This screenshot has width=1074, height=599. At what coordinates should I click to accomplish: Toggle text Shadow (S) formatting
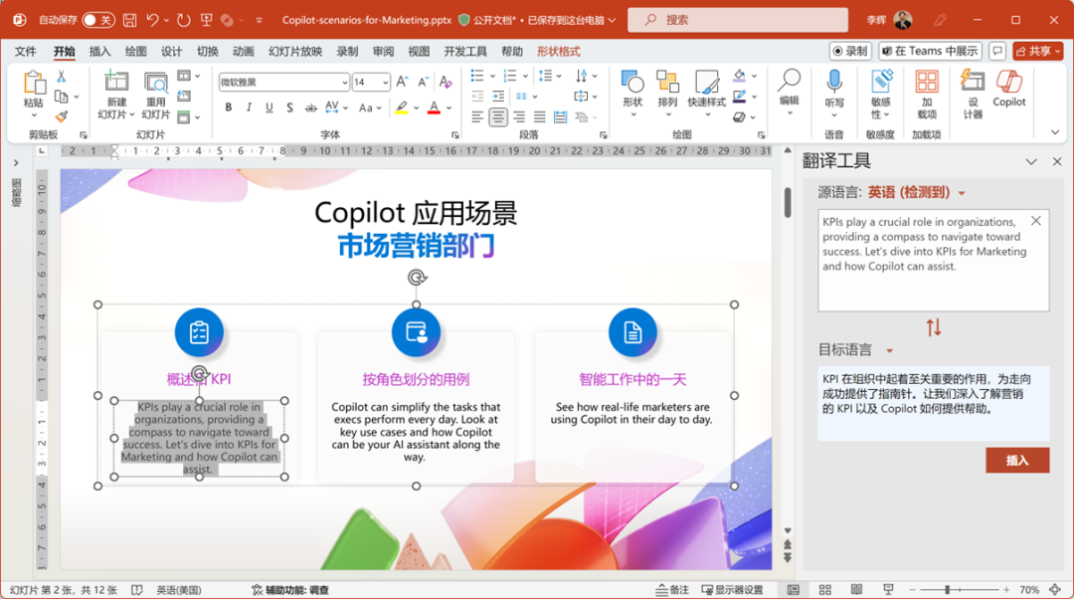(289, 107)
